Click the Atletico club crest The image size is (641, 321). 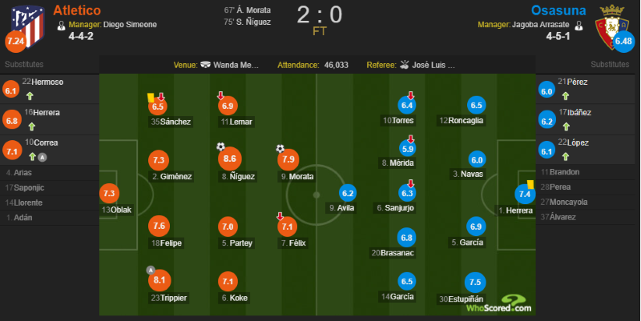coord(28,25)
